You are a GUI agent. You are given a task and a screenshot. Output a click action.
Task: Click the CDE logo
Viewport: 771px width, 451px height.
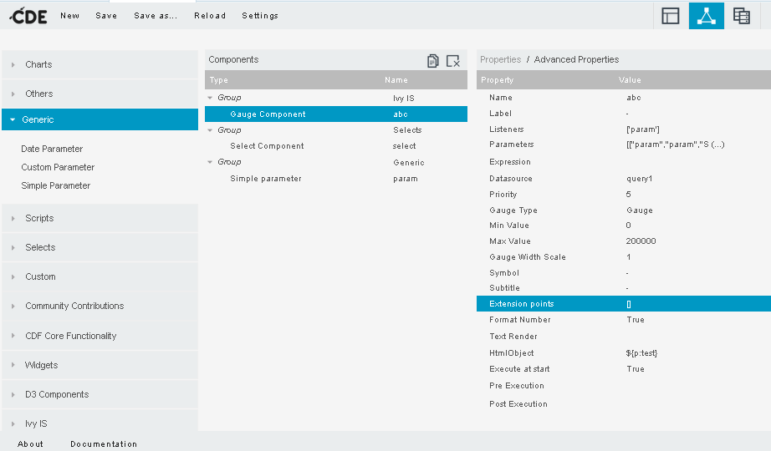click(x=28, y=16)
